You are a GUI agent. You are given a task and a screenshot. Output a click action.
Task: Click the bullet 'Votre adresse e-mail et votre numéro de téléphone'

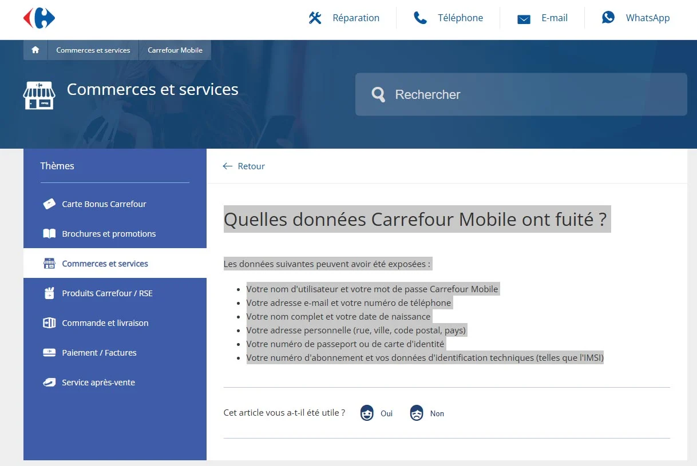pos(349,303)
